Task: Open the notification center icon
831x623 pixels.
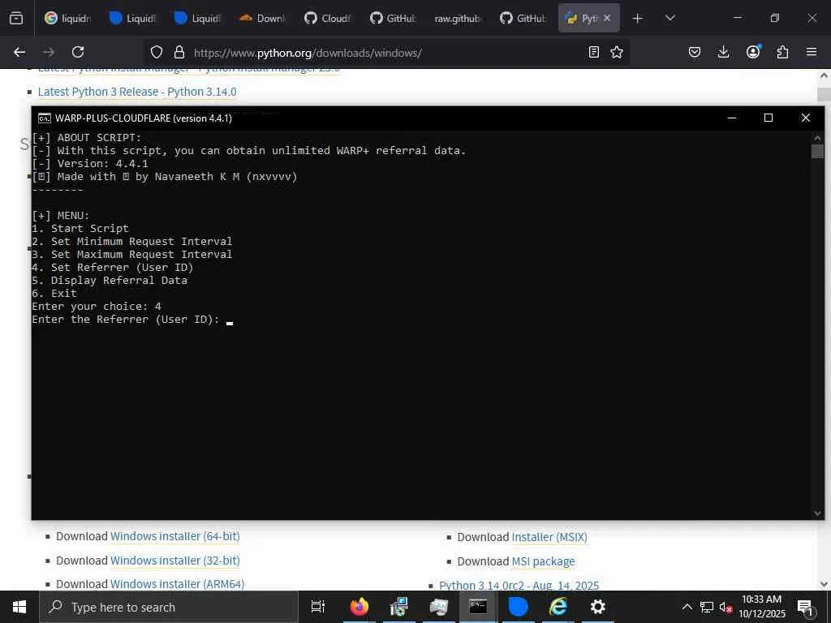Action: pos(805,608)
